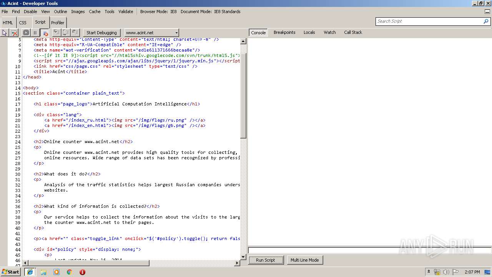Viewport: 492px width, 277px height.
Task: Click the step over icon
Action: (66, 33)
